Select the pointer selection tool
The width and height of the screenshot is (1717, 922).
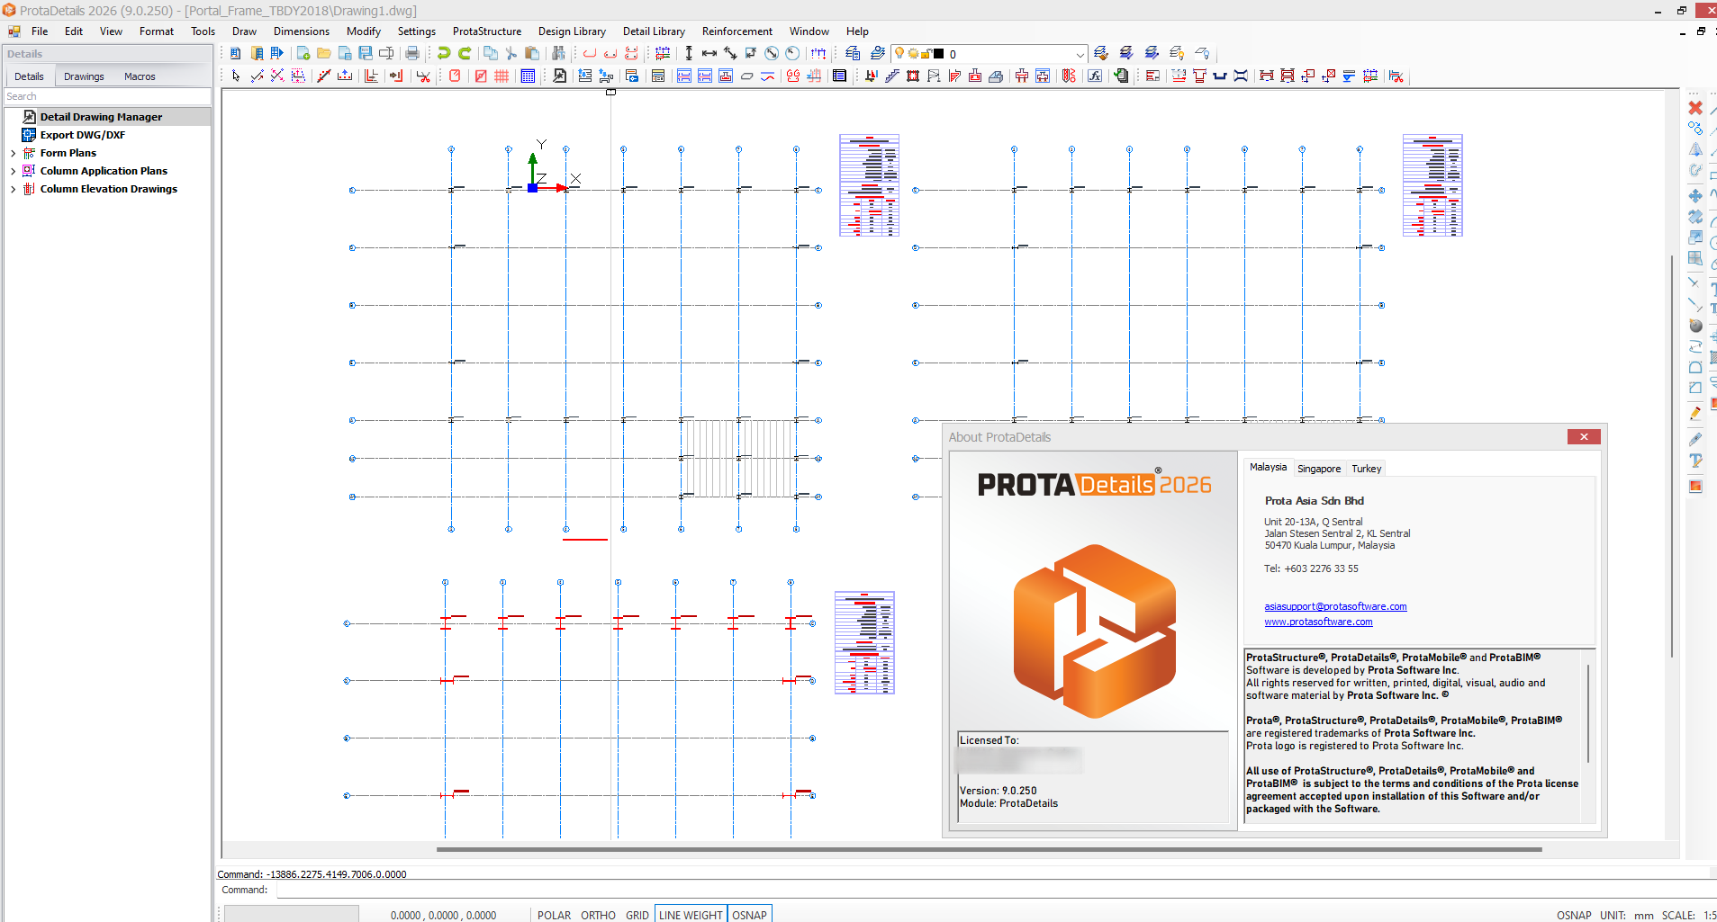[236, 76]
